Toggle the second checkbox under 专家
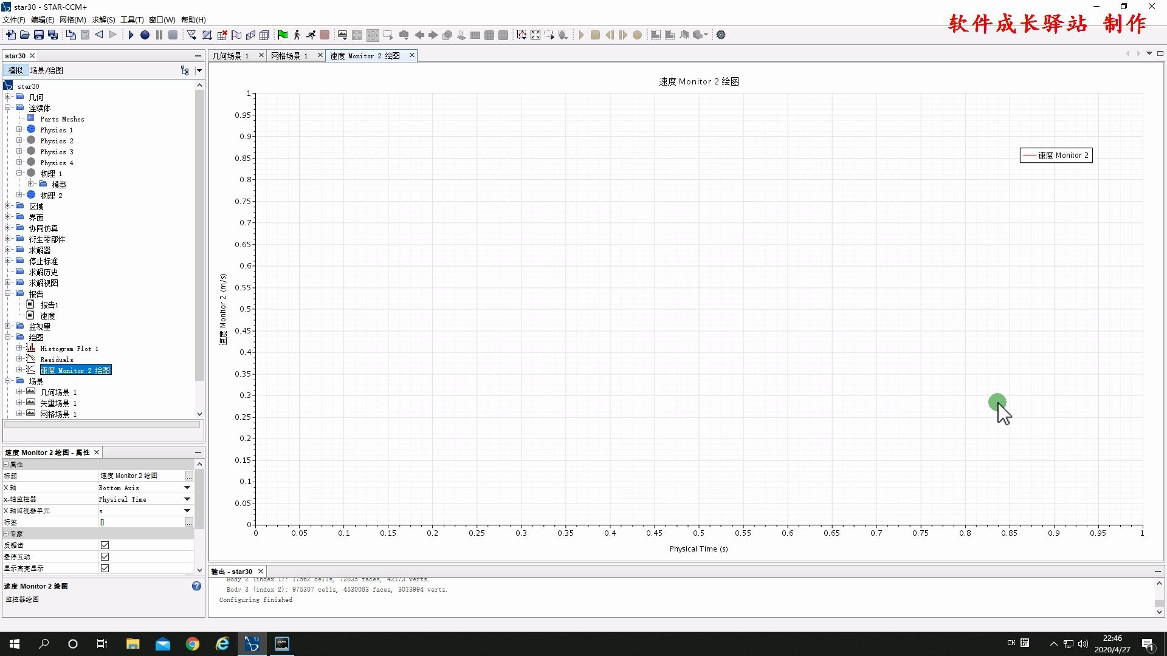The width and height of the screenshot is (1167, 656). pos(105,557)
